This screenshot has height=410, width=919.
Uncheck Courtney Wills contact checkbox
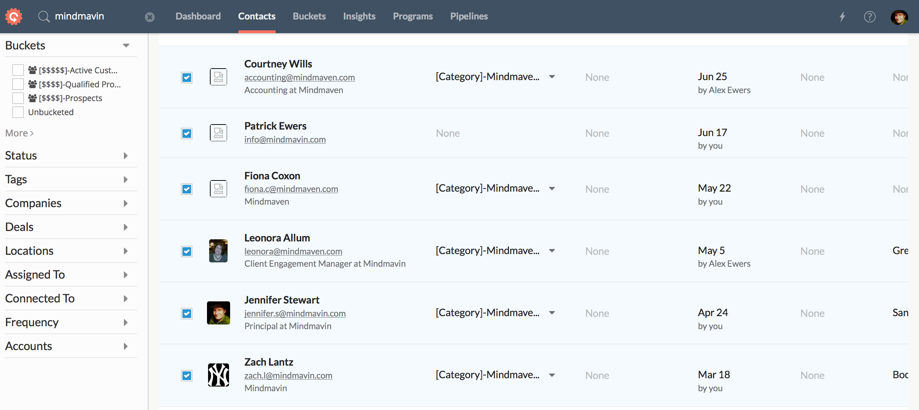tap(187, 78)
